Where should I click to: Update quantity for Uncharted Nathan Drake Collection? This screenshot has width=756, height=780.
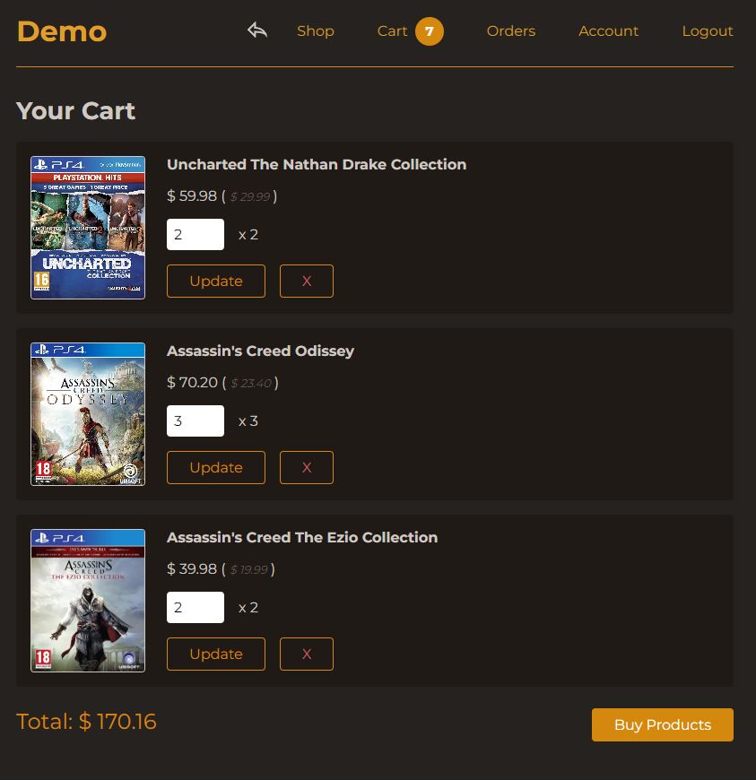[x=216, y=281]
